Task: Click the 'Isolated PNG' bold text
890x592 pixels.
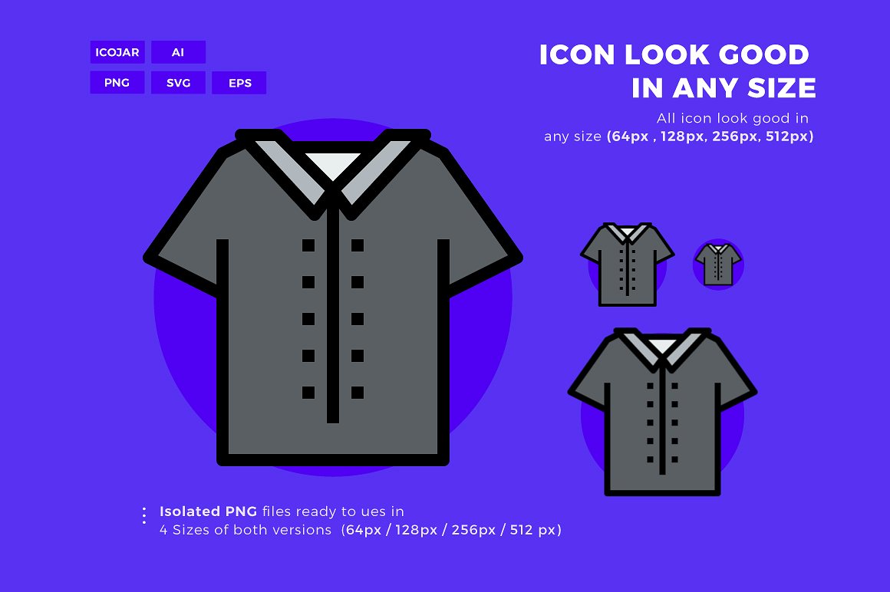Action: pyautogui.click(x=209, y=511)
